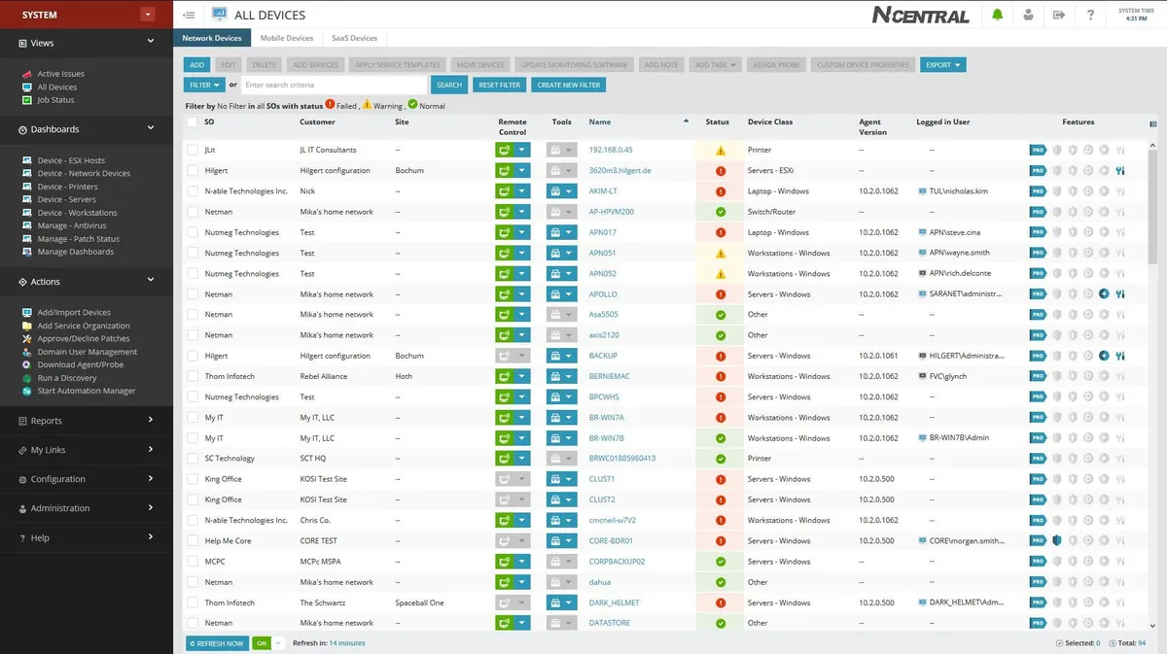Viewport: 1167px width, 654px height.
Task: Collapse the Dashboards section
Action: [x=151, y=128]
